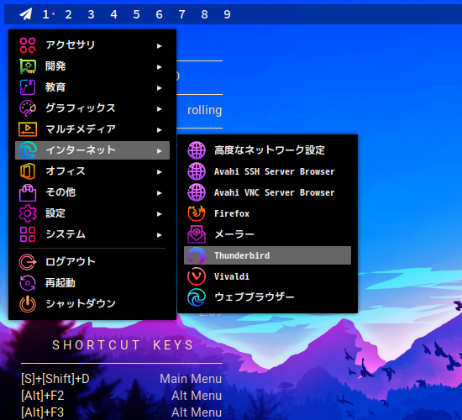Click the Avahi SSH Server Browser globe icon
This screenshot has width=462, height=420.
197,171
